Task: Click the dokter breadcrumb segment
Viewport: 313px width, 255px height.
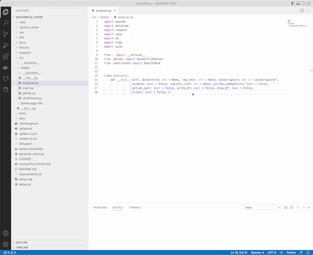Action: (x=104, y=17)
